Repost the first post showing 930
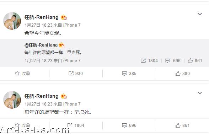 76,74
